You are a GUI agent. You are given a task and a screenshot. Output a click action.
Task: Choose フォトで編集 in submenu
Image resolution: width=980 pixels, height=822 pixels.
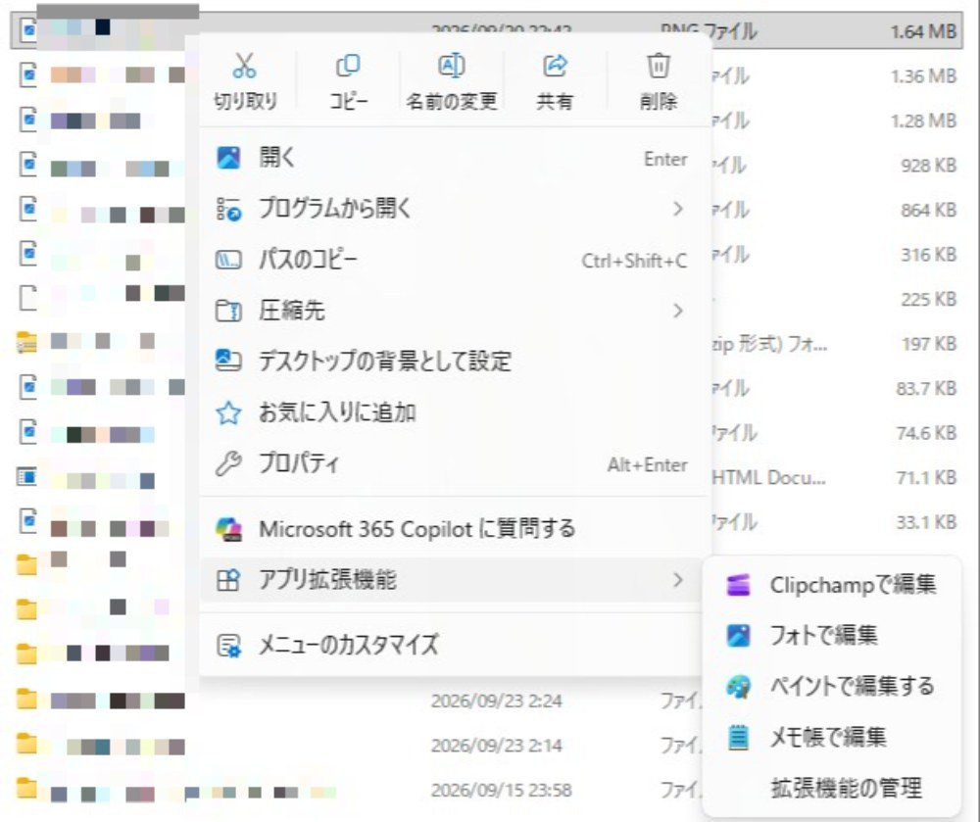[832, 635]
